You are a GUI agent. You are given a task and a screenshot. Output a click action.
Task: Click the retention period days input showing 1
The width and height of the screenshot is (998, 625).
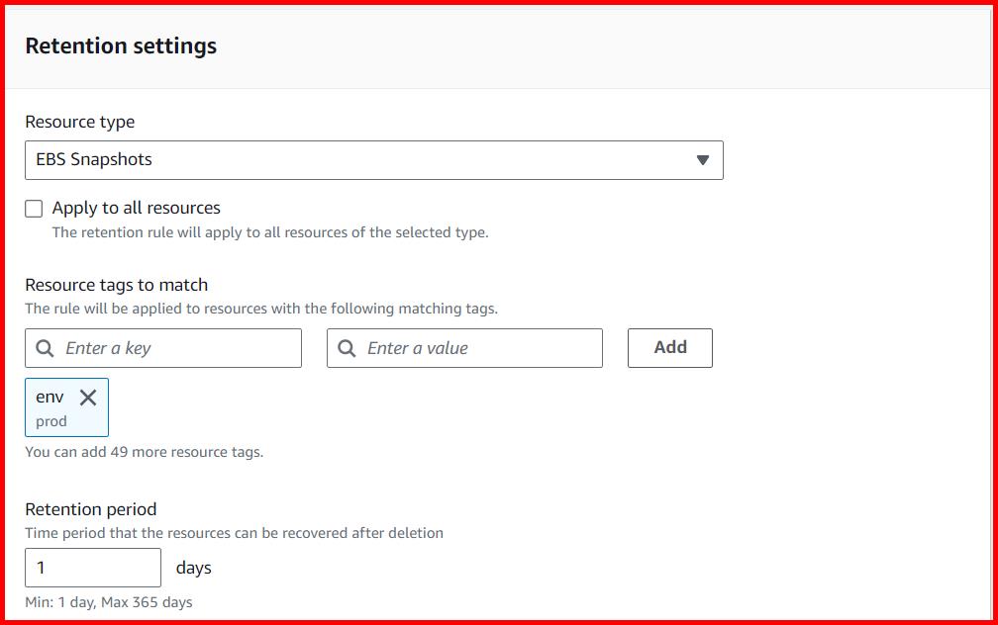coord(93,567)
